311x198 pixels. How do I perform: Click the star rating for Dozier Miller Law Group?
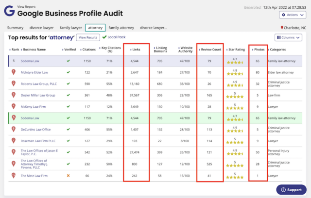235,95
